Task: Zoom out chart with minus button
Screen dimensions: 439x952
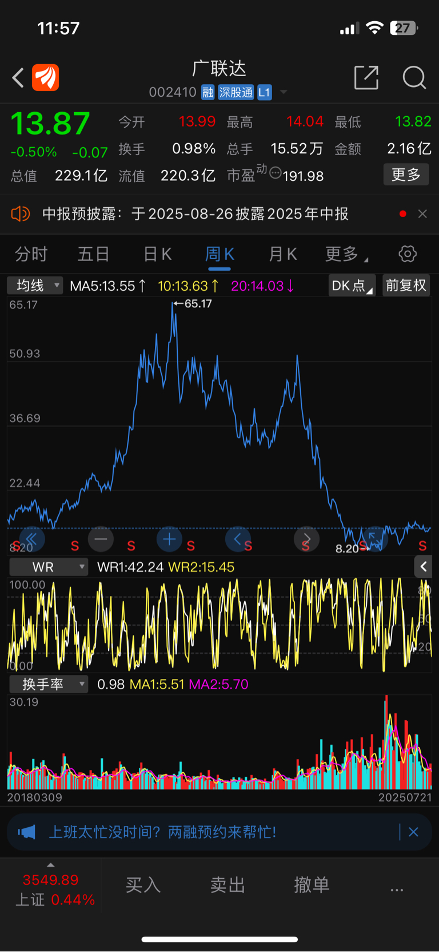Action: pyautogui.click(x=101, y=539)
